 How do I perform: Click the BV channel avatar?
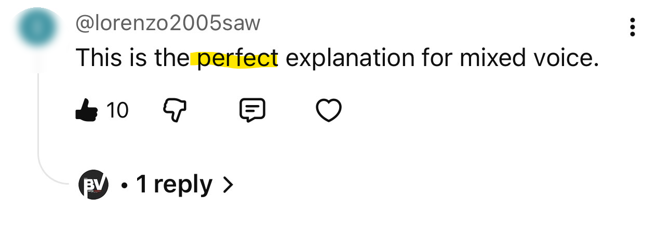point(93,185)
